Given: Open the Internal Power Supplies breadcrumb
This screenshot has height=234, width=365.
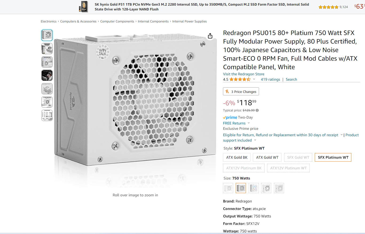Looking at the screenshot, I should 189,21.
